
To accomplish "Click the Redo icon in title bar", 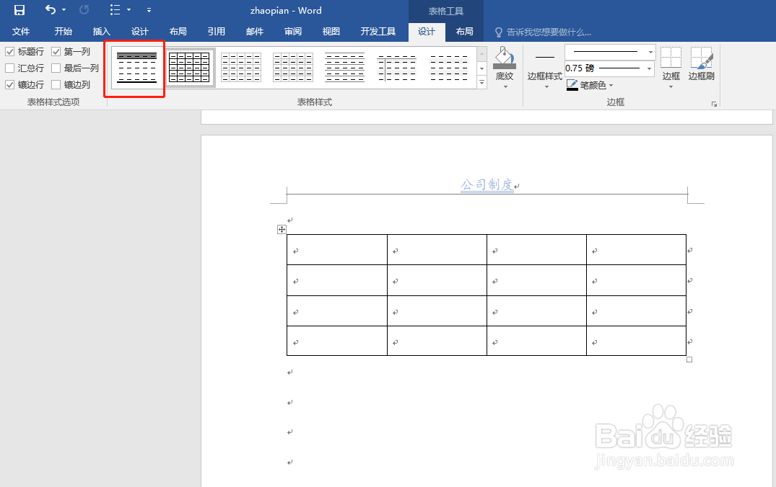I will point(84,9).
